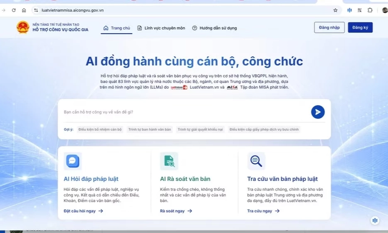Viewport: 388px width, 233px height.
Task: Click the Tra cứu văn bản pháp luật heading
Action: tap(282, 179)
